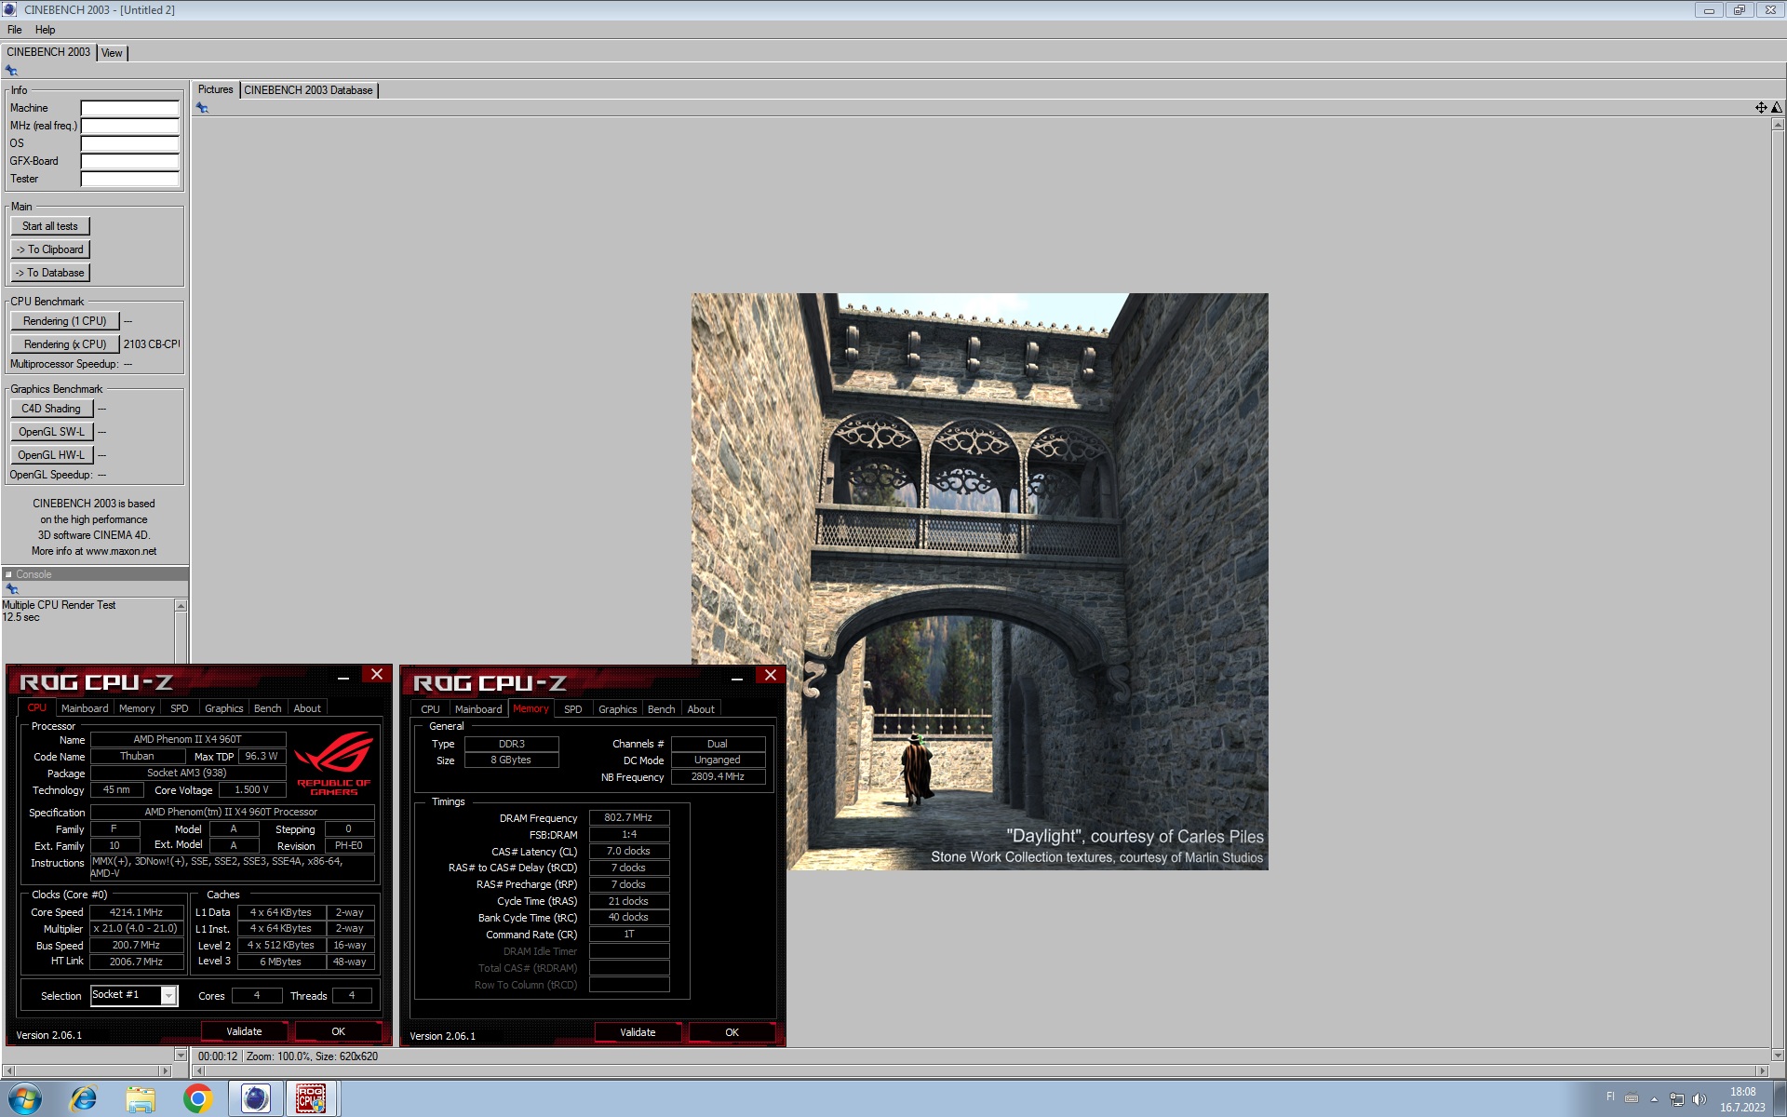Click the ROG Republic of Gamers logo

point(334,764)
